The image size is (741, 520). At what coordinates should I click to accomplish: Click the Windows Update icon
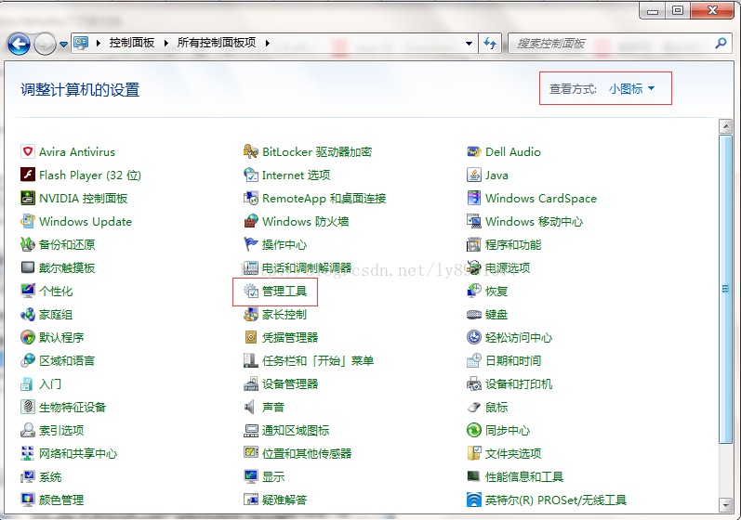(28, 221)
